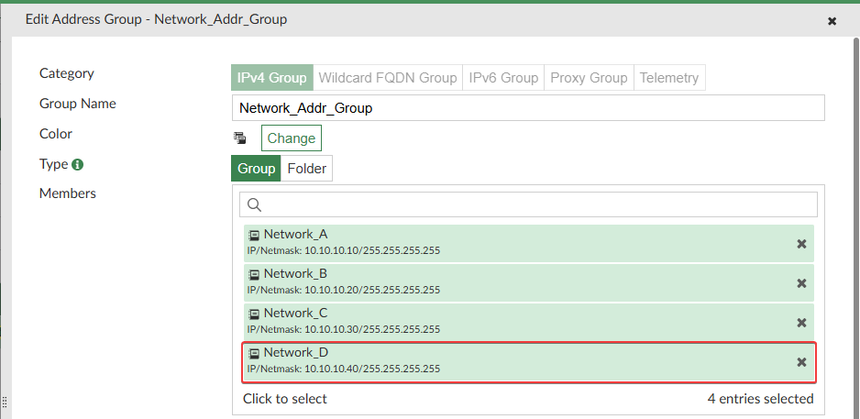Select the IPv4 Group category
This screenshot has height=419, width=860.
272,78
